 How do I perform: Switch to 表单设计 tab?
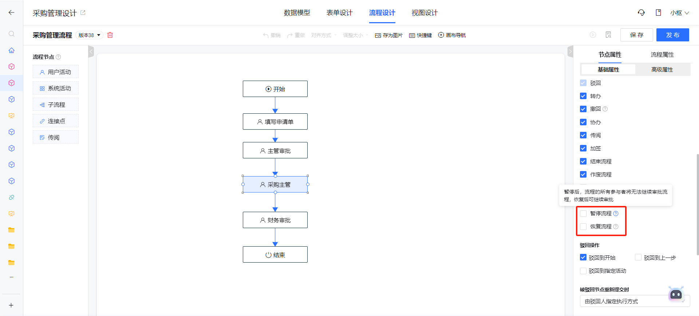point(340,13)
